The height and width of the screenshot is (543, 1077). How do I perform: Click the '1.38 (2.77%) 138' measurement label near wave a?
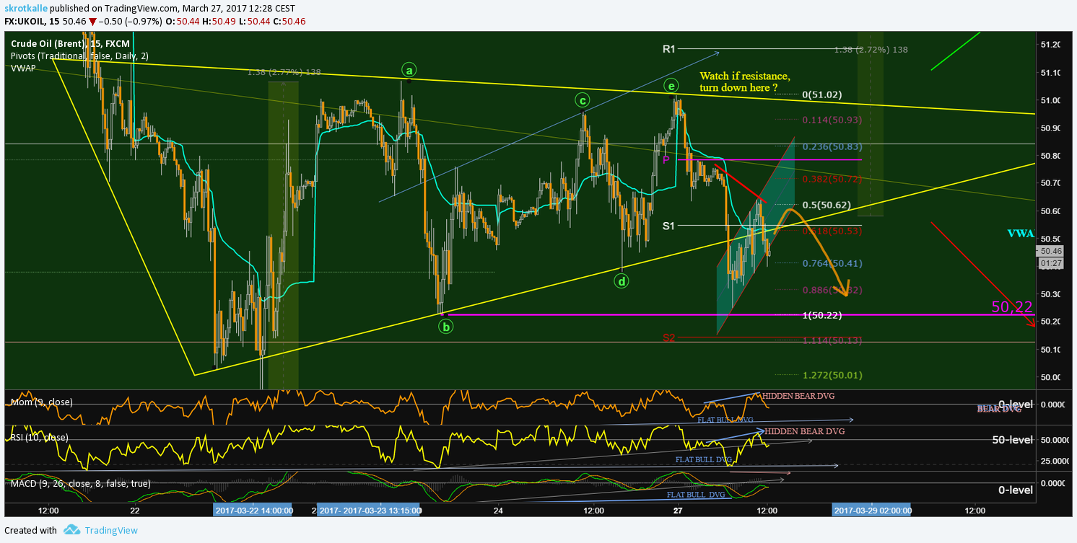284,72
